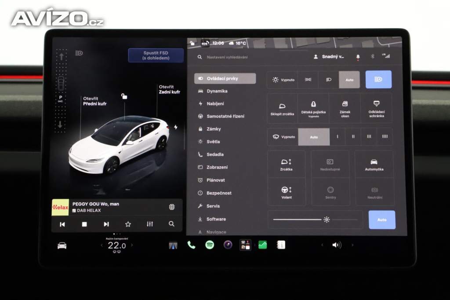The width and height of the screenshot is (450, 300).
Task: Open front trunk via Otevřít Přední kufr
Action: tap(95, 101)
